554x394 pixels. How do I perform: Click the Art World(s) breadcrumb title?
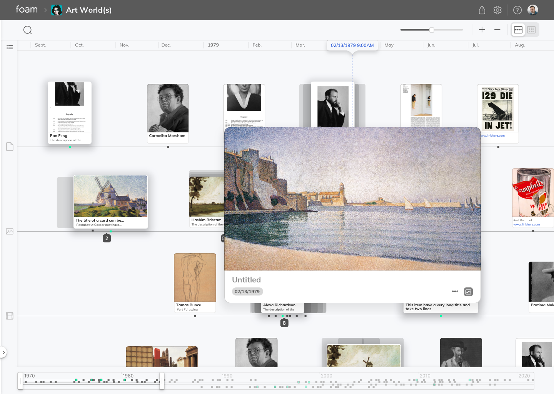pos(89,10)
